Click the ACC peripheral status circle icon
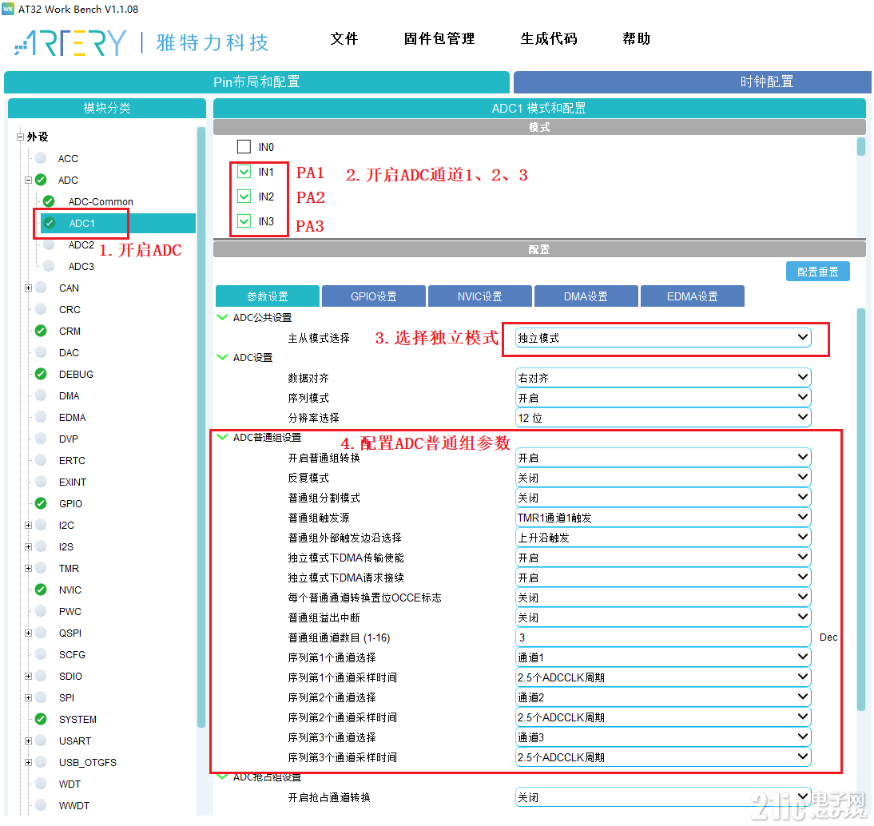This screenshot has height=826, width=874. [41, 157]
